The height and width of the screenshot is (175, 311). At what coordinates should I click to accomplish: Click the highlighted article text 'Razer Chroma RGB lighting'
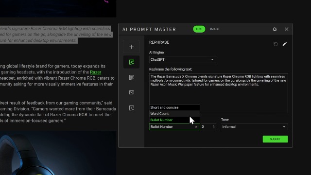(x=56, y=29)
